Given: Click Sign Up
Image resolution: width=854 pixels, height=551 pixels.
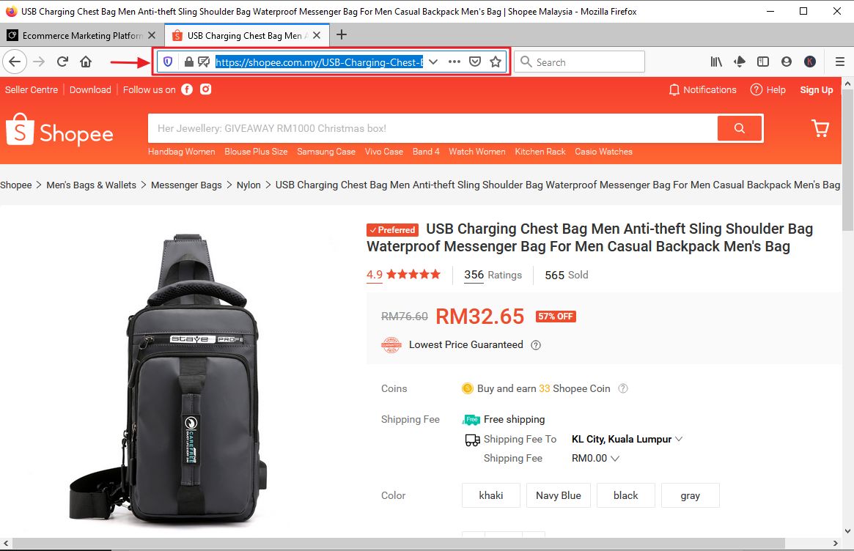Looking at the screenshot, I should point(817,90).
